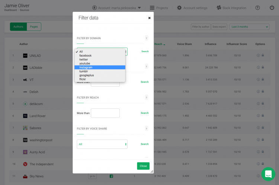This screenshot has height=185, width=279.
Task: Open info icon for detikcom row
Action: [x=258, y=103]
